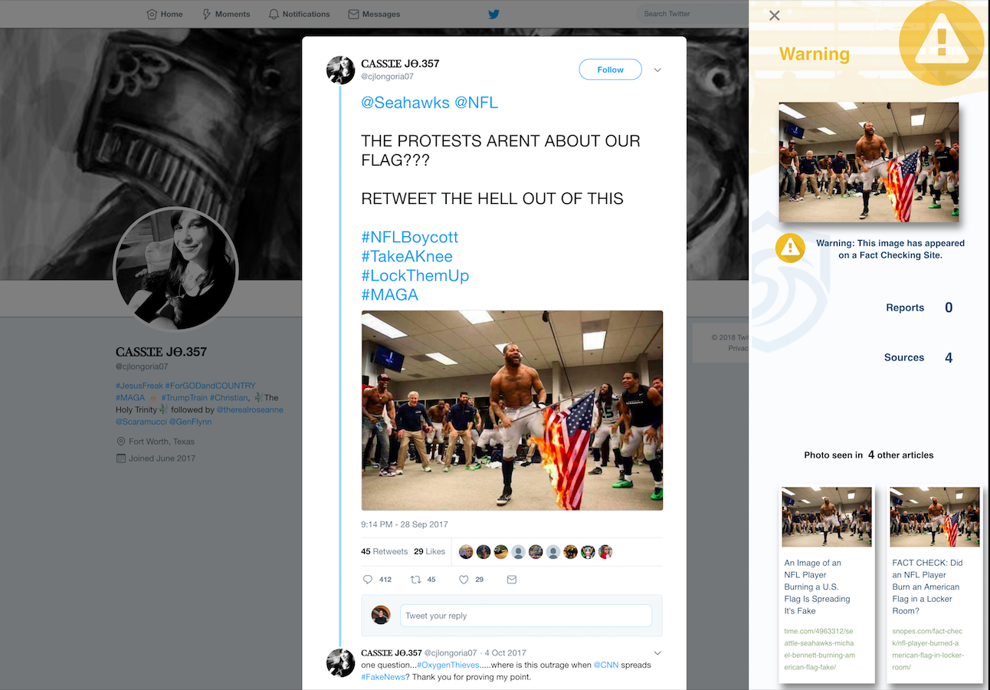Open the Notifications bell tab
The width and height of the screenshot is (990, 690).
(299, 14)
